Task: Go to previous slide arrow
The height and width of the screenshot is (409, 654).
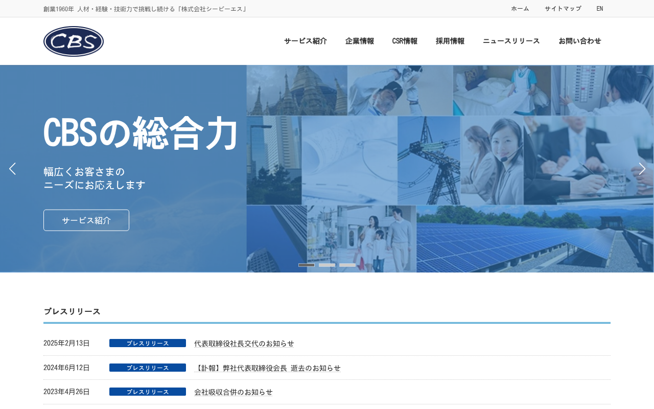Action: point(12,169)
